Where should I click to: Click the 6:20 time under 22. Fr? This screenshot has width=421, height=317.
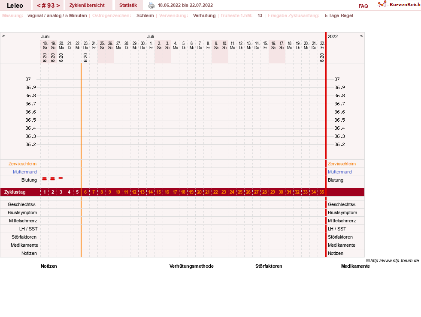tap(322, 57)
